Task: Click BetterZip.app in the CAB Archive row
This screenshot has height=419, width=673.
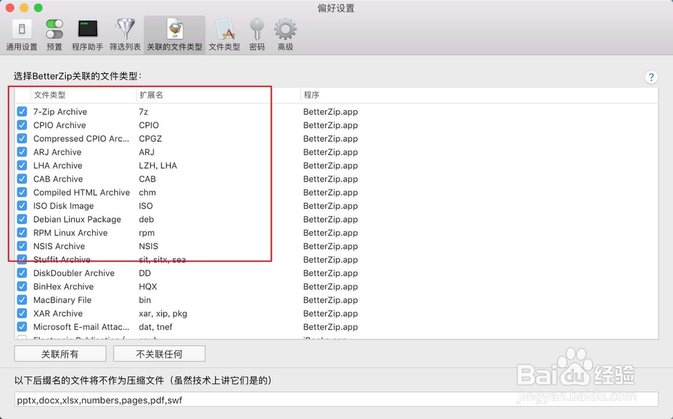Action: (330, 179)
